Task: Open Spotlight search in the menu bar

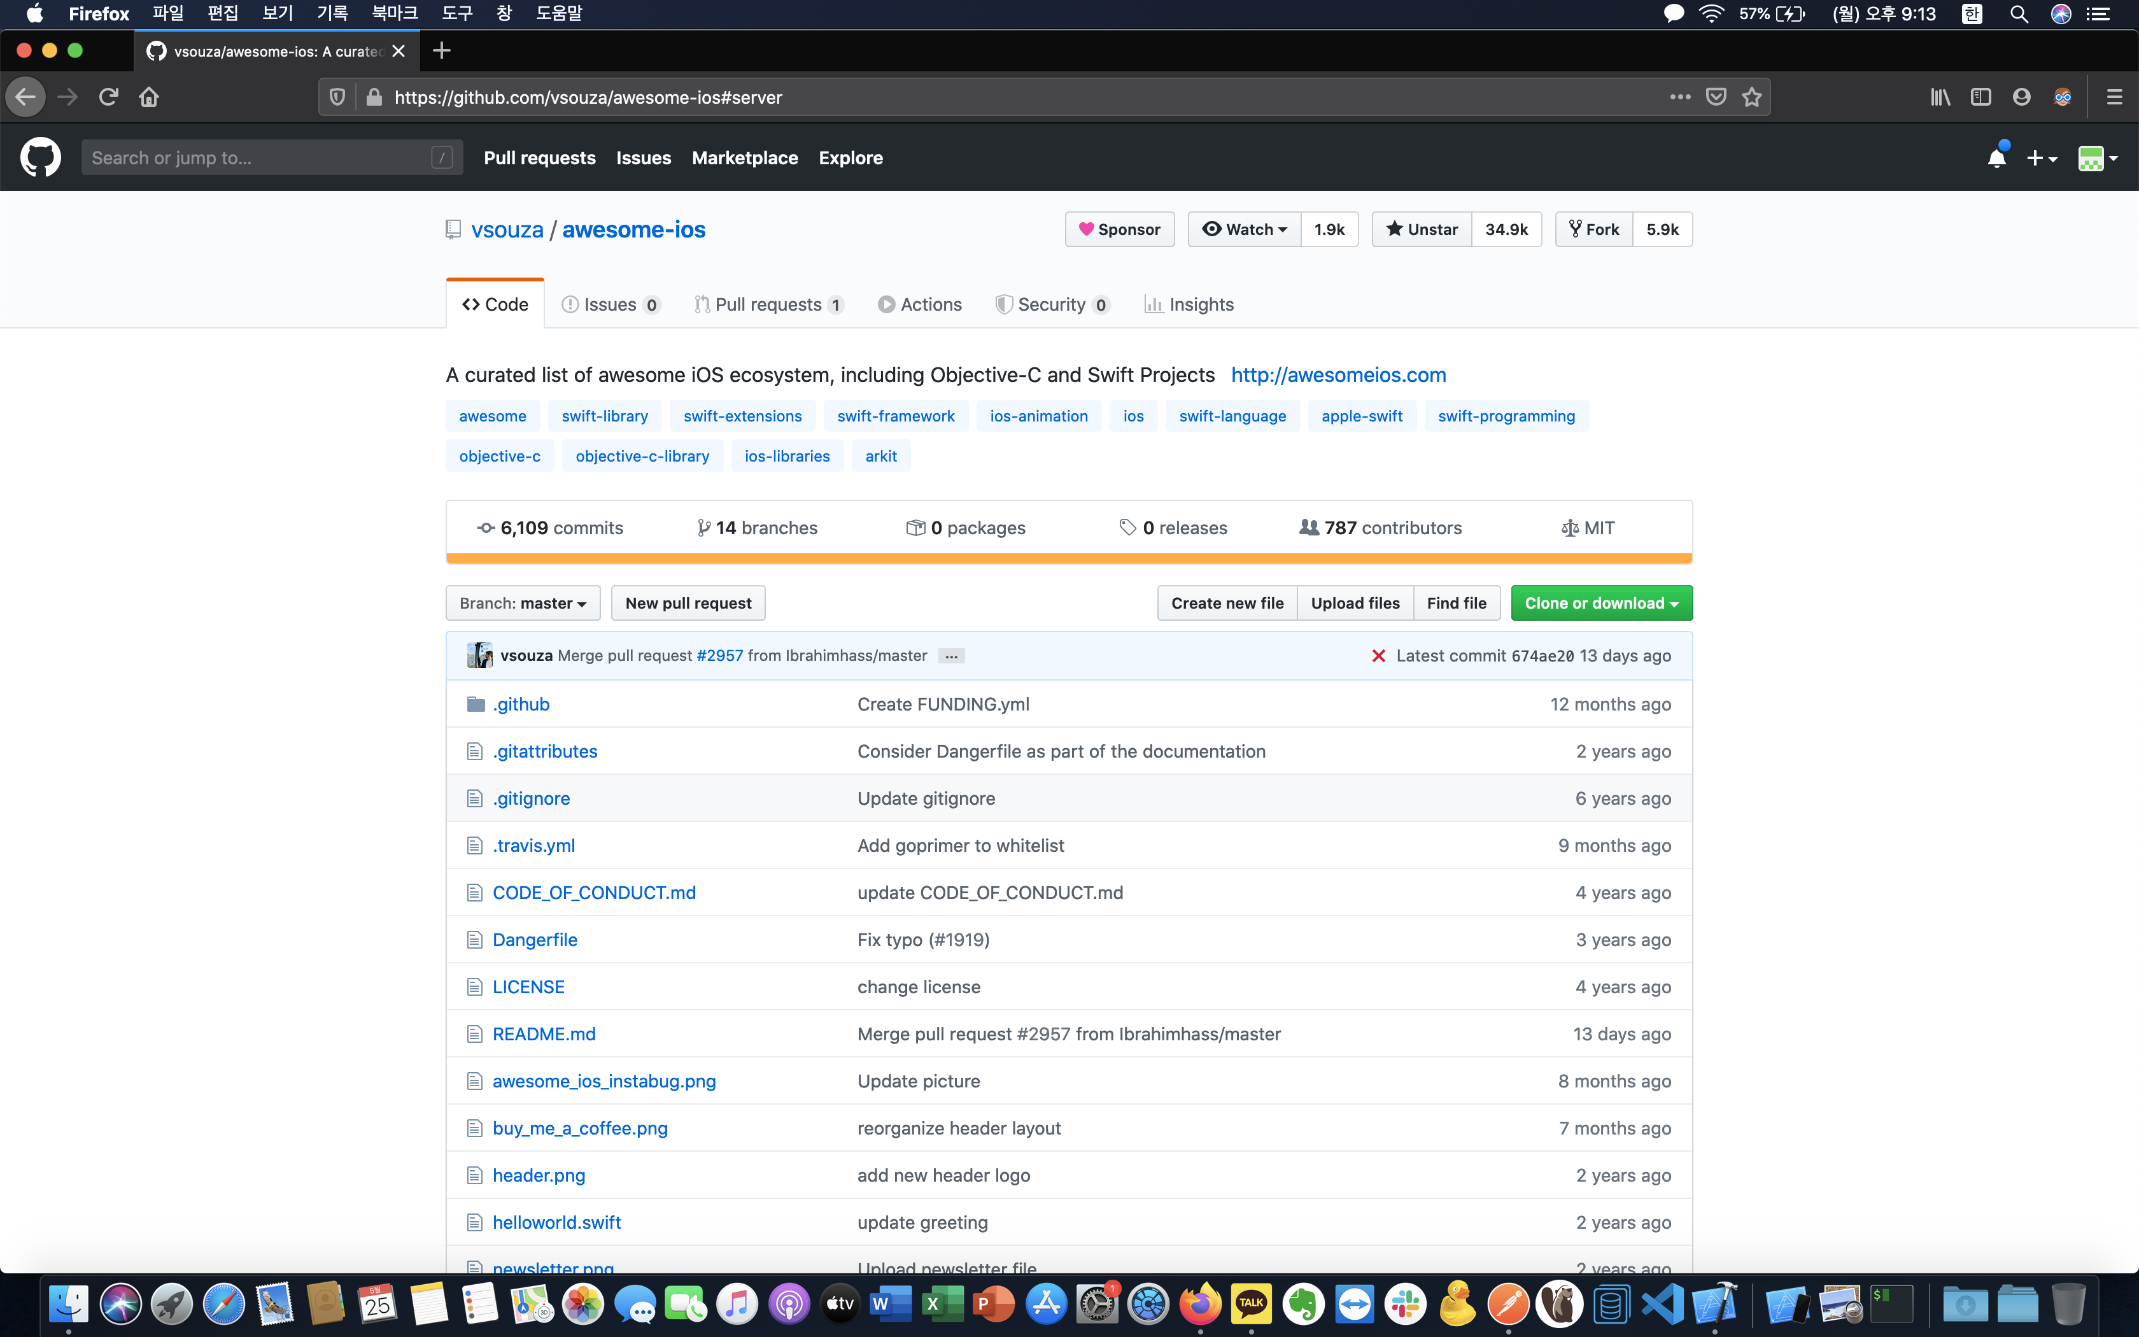Action: pyautogui.click(x=2019, y=14)
